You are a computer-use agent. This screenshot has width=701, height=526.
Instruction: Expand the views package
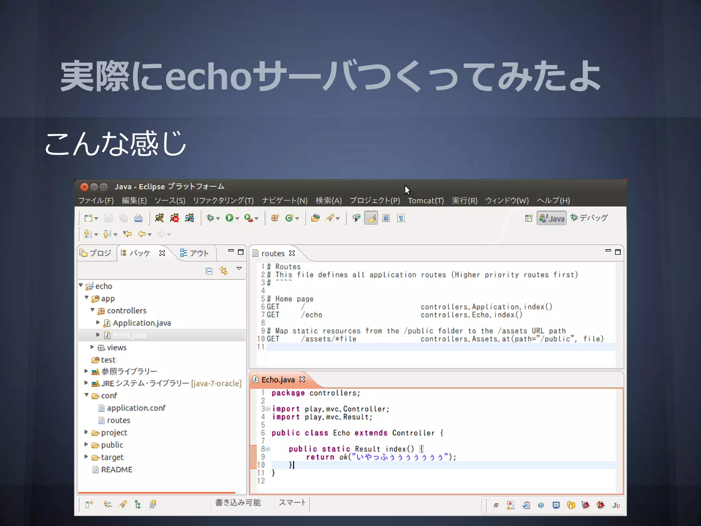coord(92,347)
